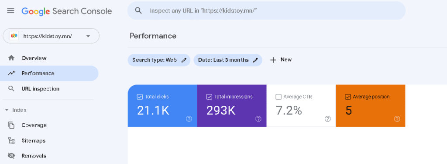Edit Search type filter with pencil icon

184,60
